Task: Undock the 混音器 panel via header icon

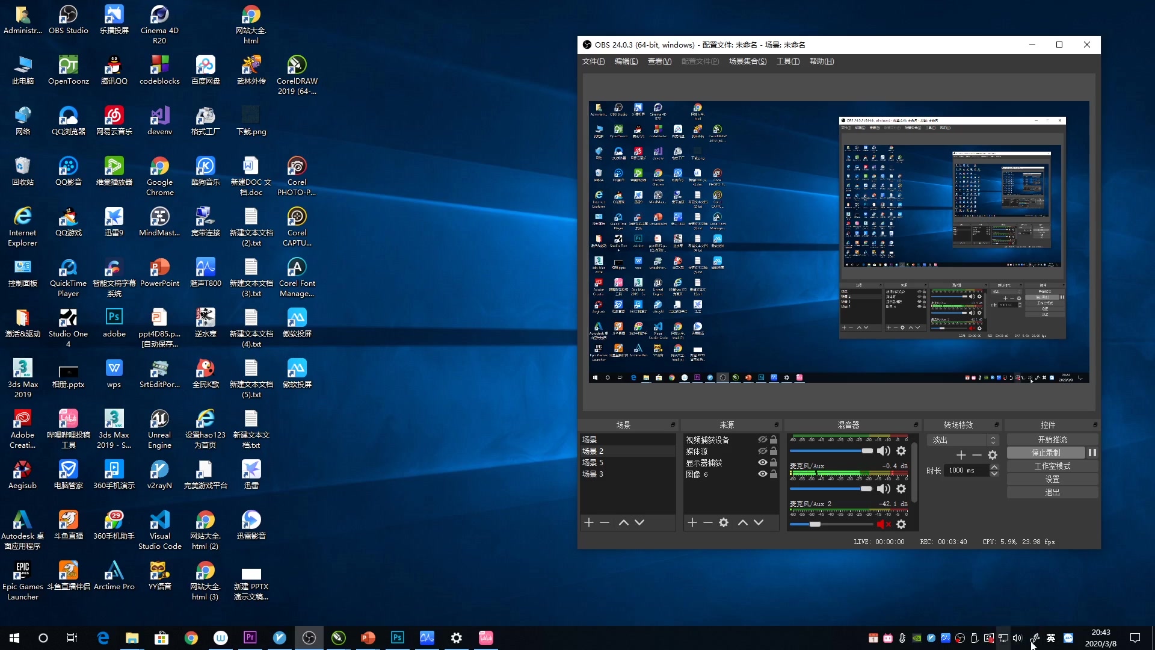Action: click(x=916, y=425)
